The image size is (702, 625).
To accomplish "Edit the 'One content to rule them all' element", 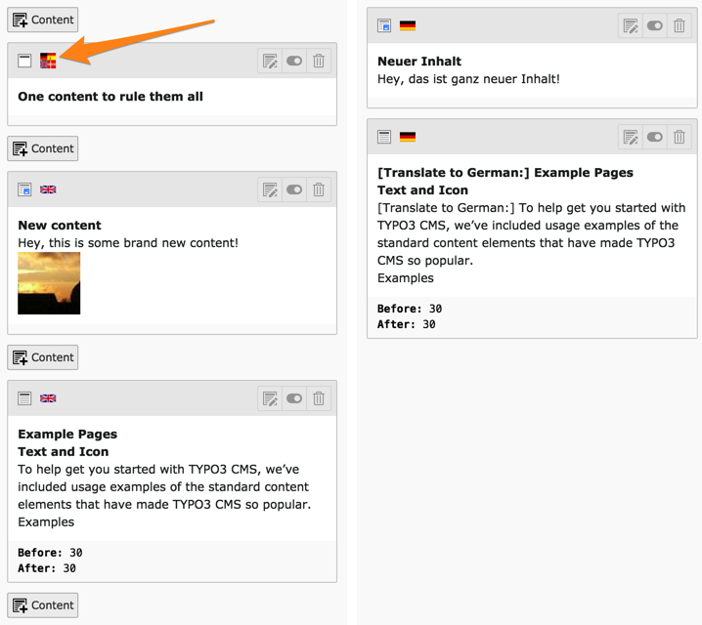I will pyautogui.click(x=270, y=61).
